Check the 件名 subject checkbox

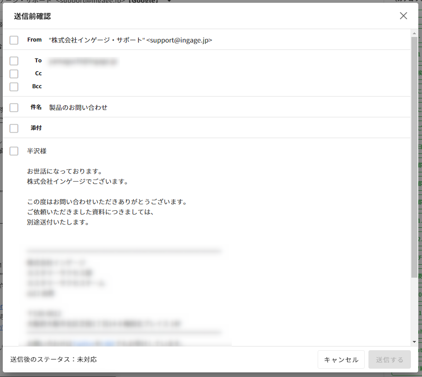[x=14, y=108]
